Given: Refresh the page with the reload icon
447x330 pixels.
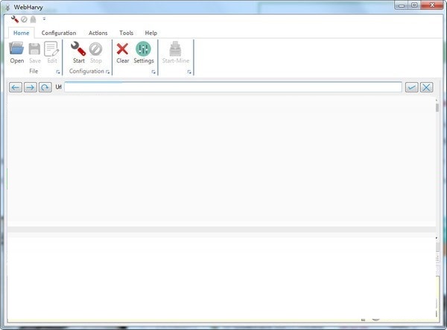Looking at the screenshot, I should (45, 87).
